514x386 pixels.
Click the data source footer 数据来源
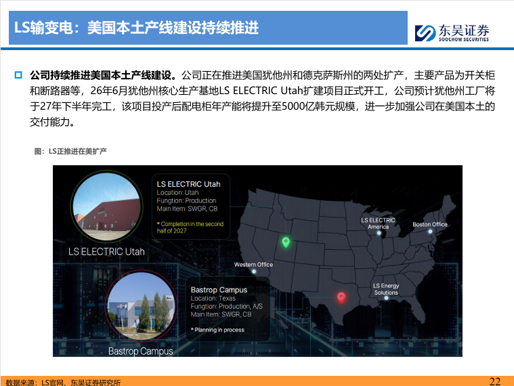point(63,382)
